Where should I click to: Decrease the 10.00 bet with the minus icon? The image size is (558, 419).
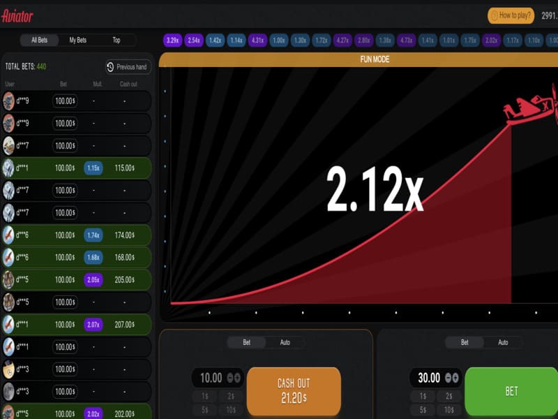coord(230,378)
